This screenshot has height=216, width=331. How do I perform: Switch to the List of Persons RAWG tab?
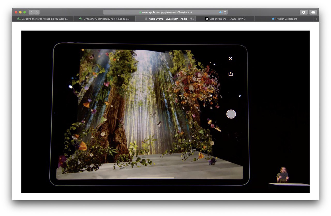pyautogui.click(x=225, y=19)
